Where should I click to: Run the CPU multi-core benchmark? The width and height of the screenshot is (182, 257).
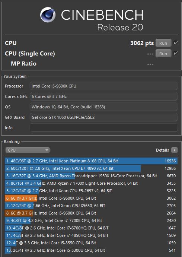163,43
